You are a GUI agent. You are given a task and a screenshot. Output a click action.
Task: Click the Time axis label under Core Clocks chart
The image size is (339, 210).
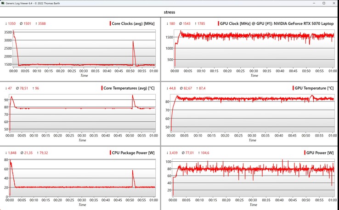click(84, 76)
